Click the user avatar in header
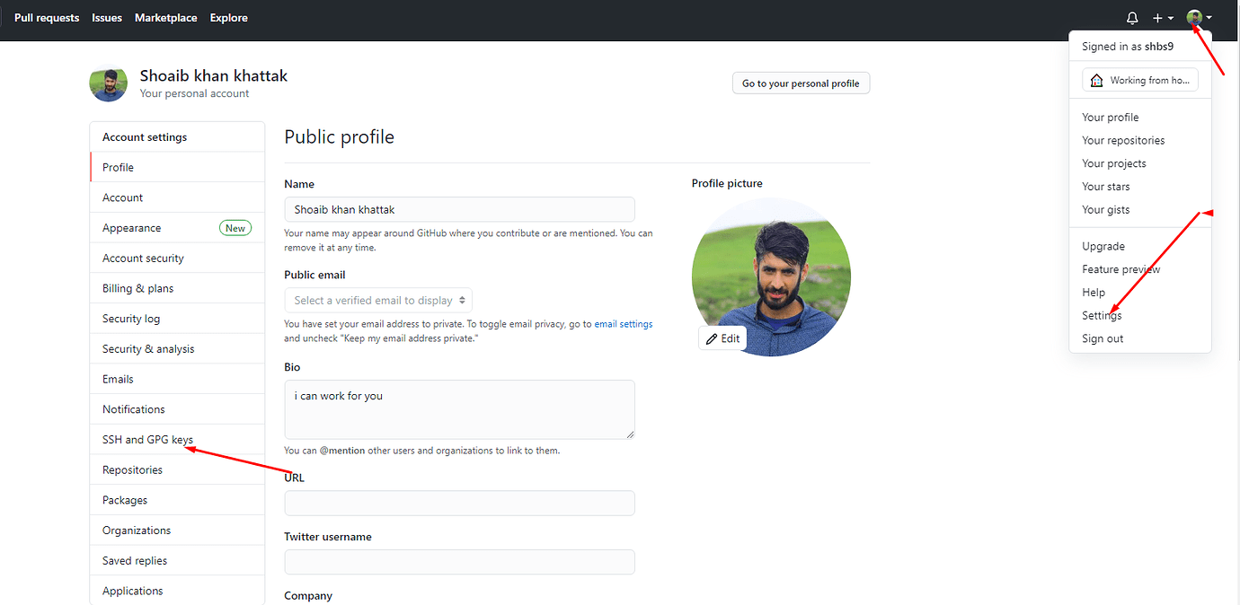The image size is (1240, 605). 1194,17
